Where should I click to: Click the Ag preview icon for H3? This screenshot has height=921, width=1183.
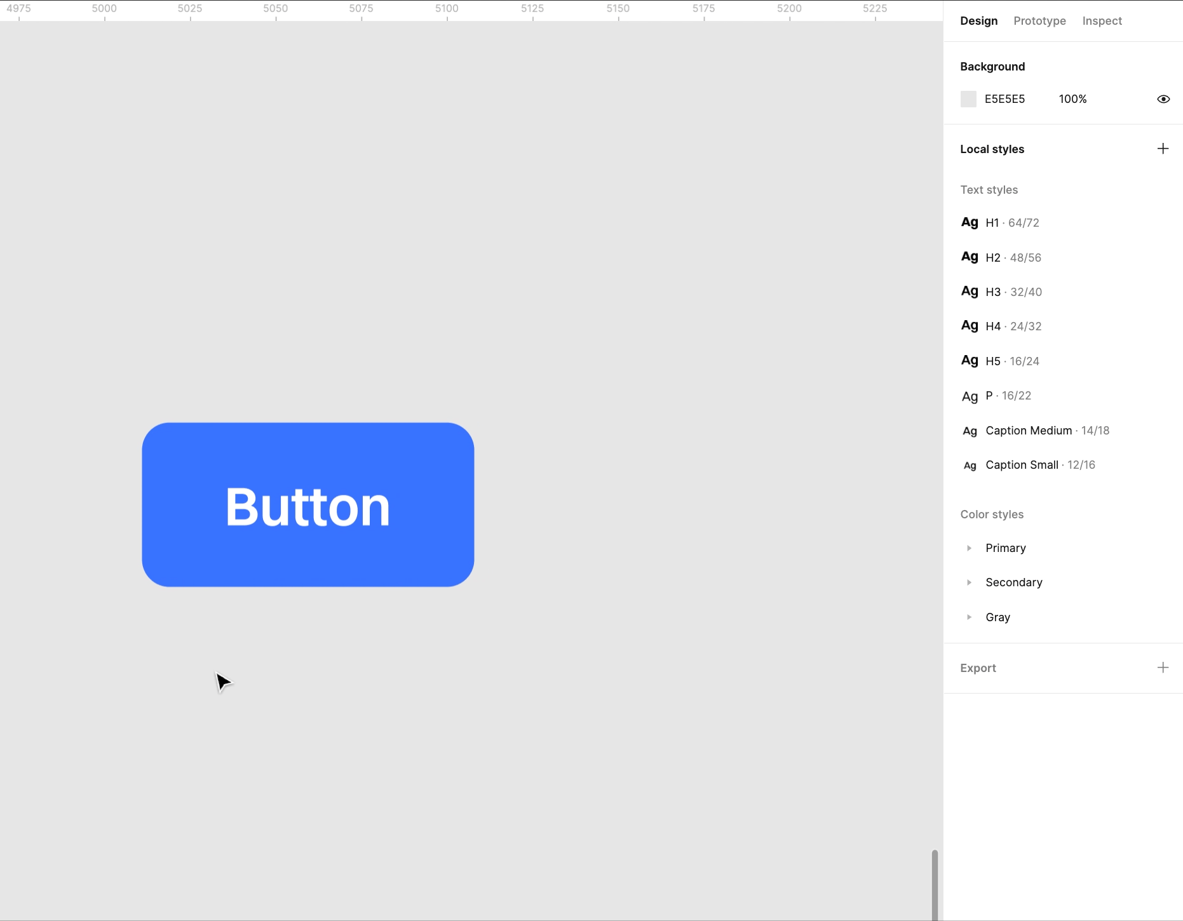970,292
